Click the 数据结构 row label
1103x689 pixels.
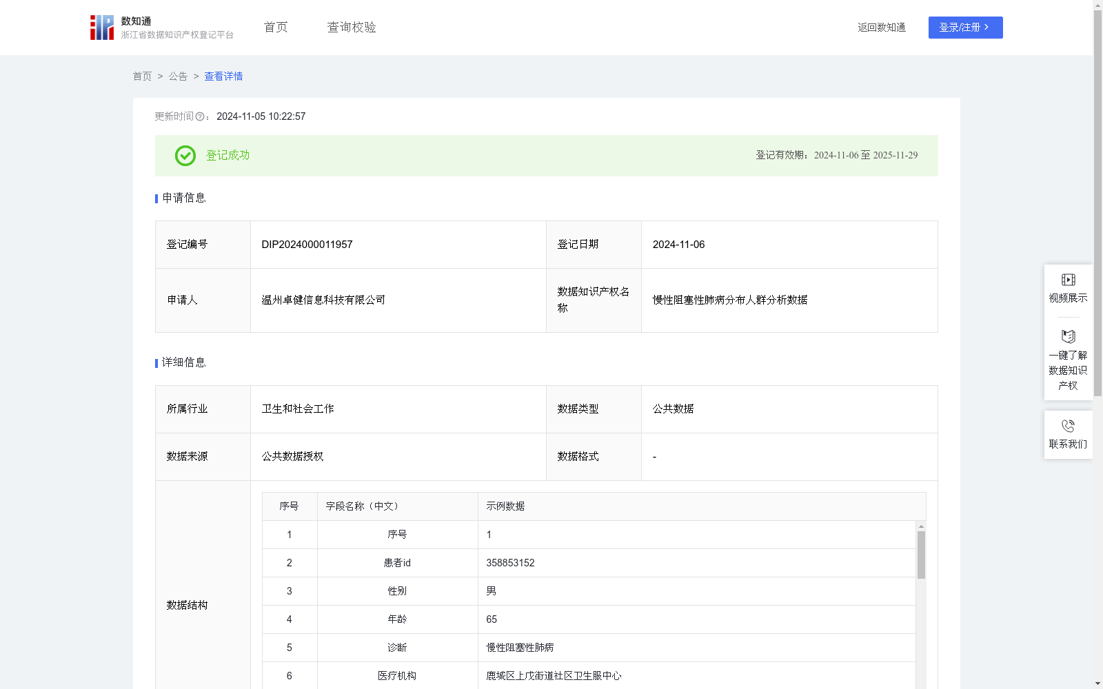(187, 606)
